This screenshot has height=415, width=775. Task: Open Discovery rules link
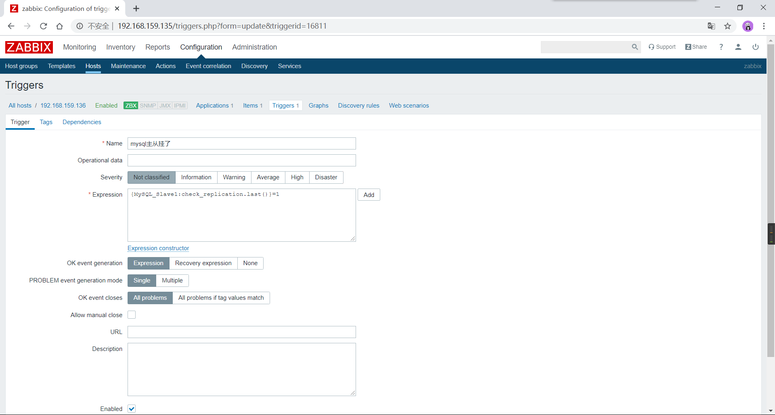359,106
